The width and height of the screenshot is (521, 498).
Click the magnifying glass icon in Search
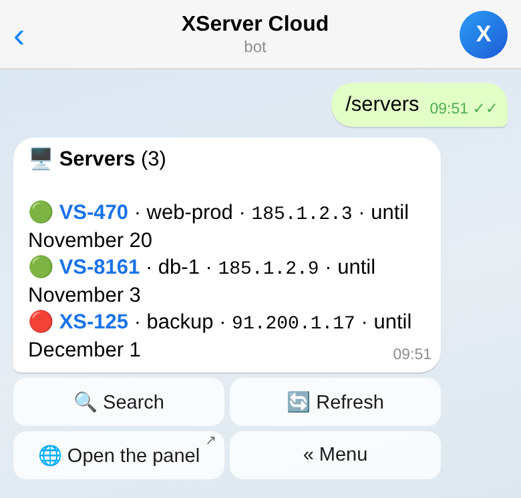click(85, 402)
